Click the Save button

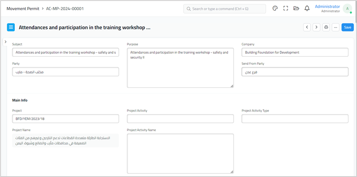pyautogui.click(x=348, y=28)
